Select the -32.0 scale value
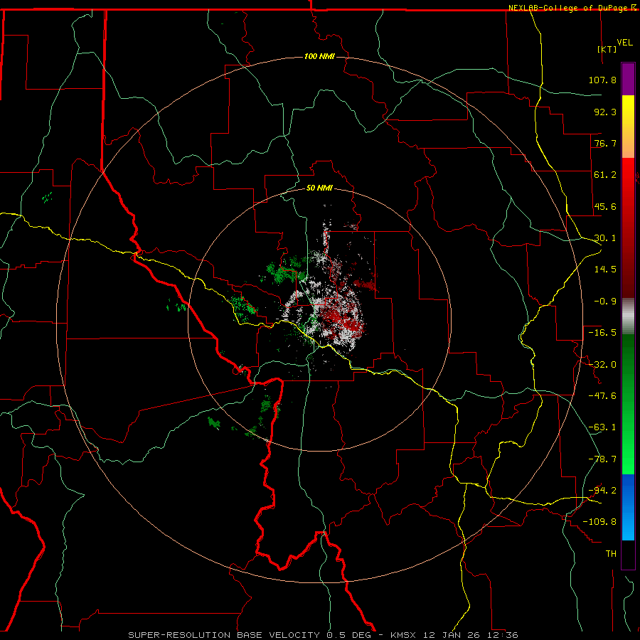Viewport: 640px width, 640px height. 602,365
